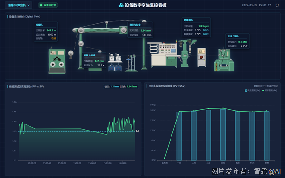Click the 7.25 V preheat output value

(244, 46)
